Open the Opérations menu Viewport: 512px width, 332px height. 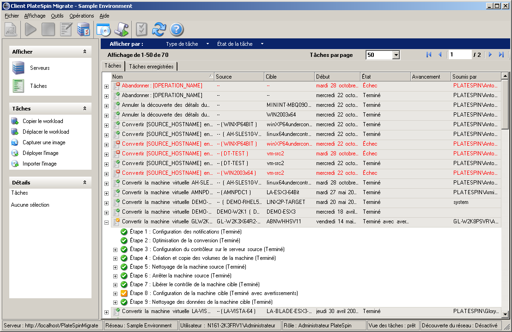tap(81, 16)
